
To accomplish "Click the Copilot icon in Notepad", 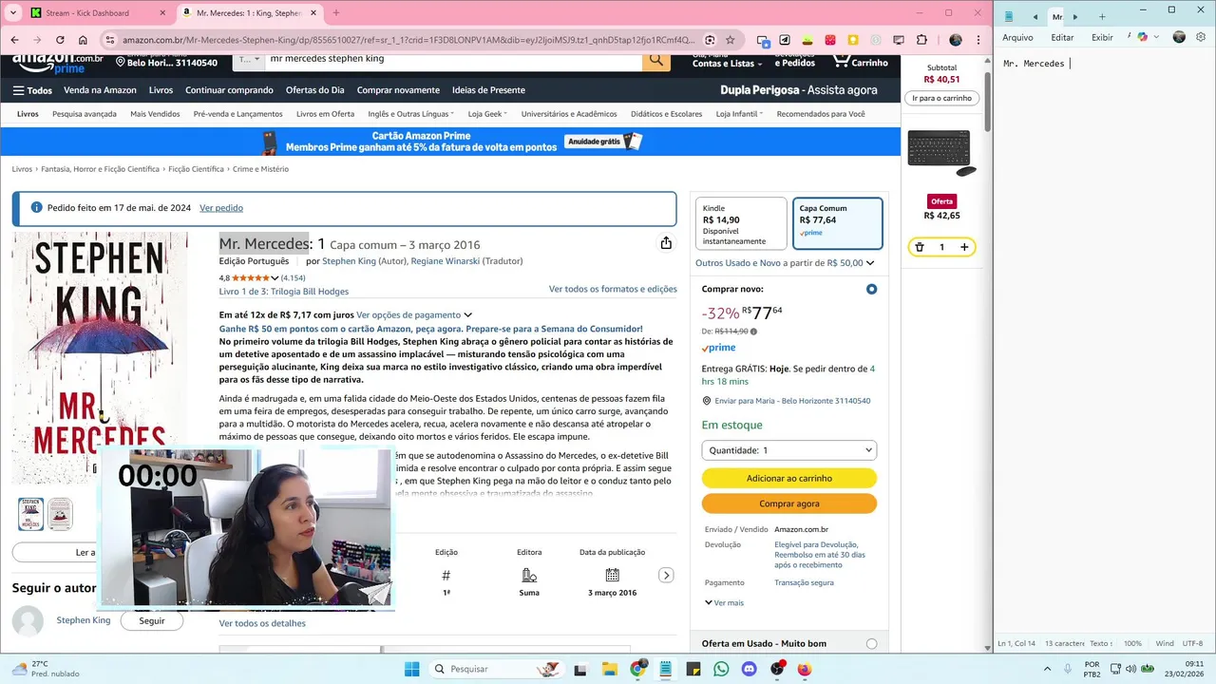I will [x=1143, y=37].
